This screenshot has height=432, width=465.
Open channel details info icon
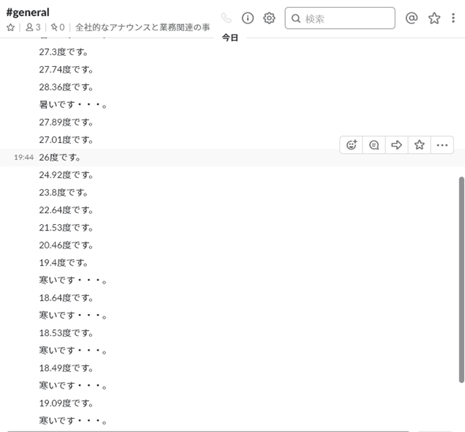coord(248,18)
